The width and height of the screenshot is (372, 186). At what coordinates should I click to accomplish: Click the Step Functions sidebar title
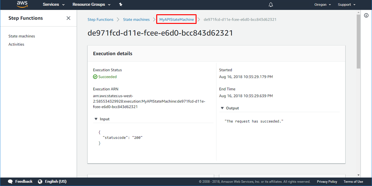25,18
